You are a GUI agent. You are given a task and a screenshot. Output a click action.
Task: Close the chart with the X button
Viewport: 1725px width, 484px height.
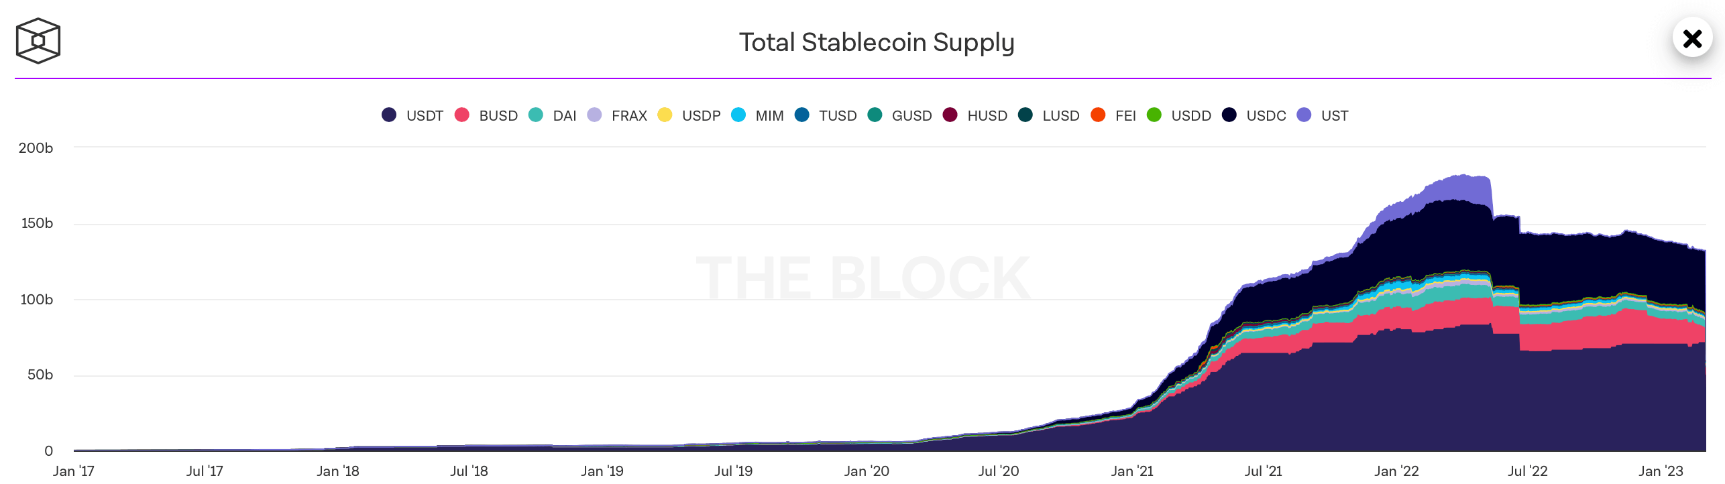1692,38
